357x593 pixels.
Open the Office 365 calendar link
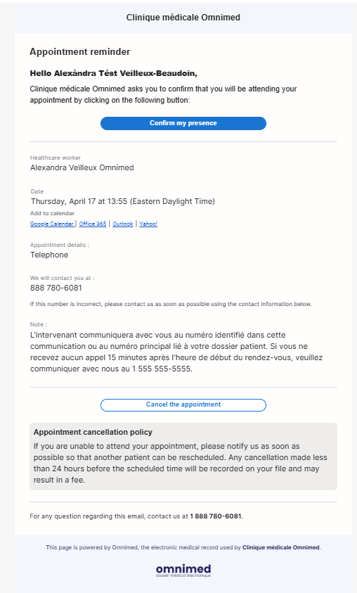(x=93, y=224)
